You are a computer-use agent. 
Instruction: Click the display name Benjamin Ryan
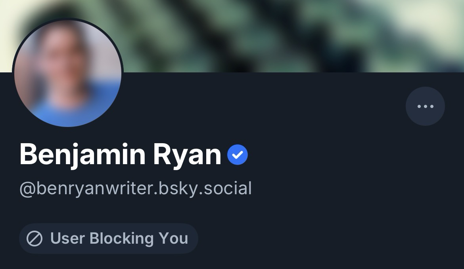pyautogui.click(x=120, y=155)
